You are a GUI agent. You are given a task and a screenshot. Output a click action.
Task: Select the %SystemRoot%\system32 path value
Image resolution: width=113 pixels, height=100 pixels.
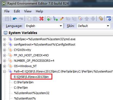point(32,93)
